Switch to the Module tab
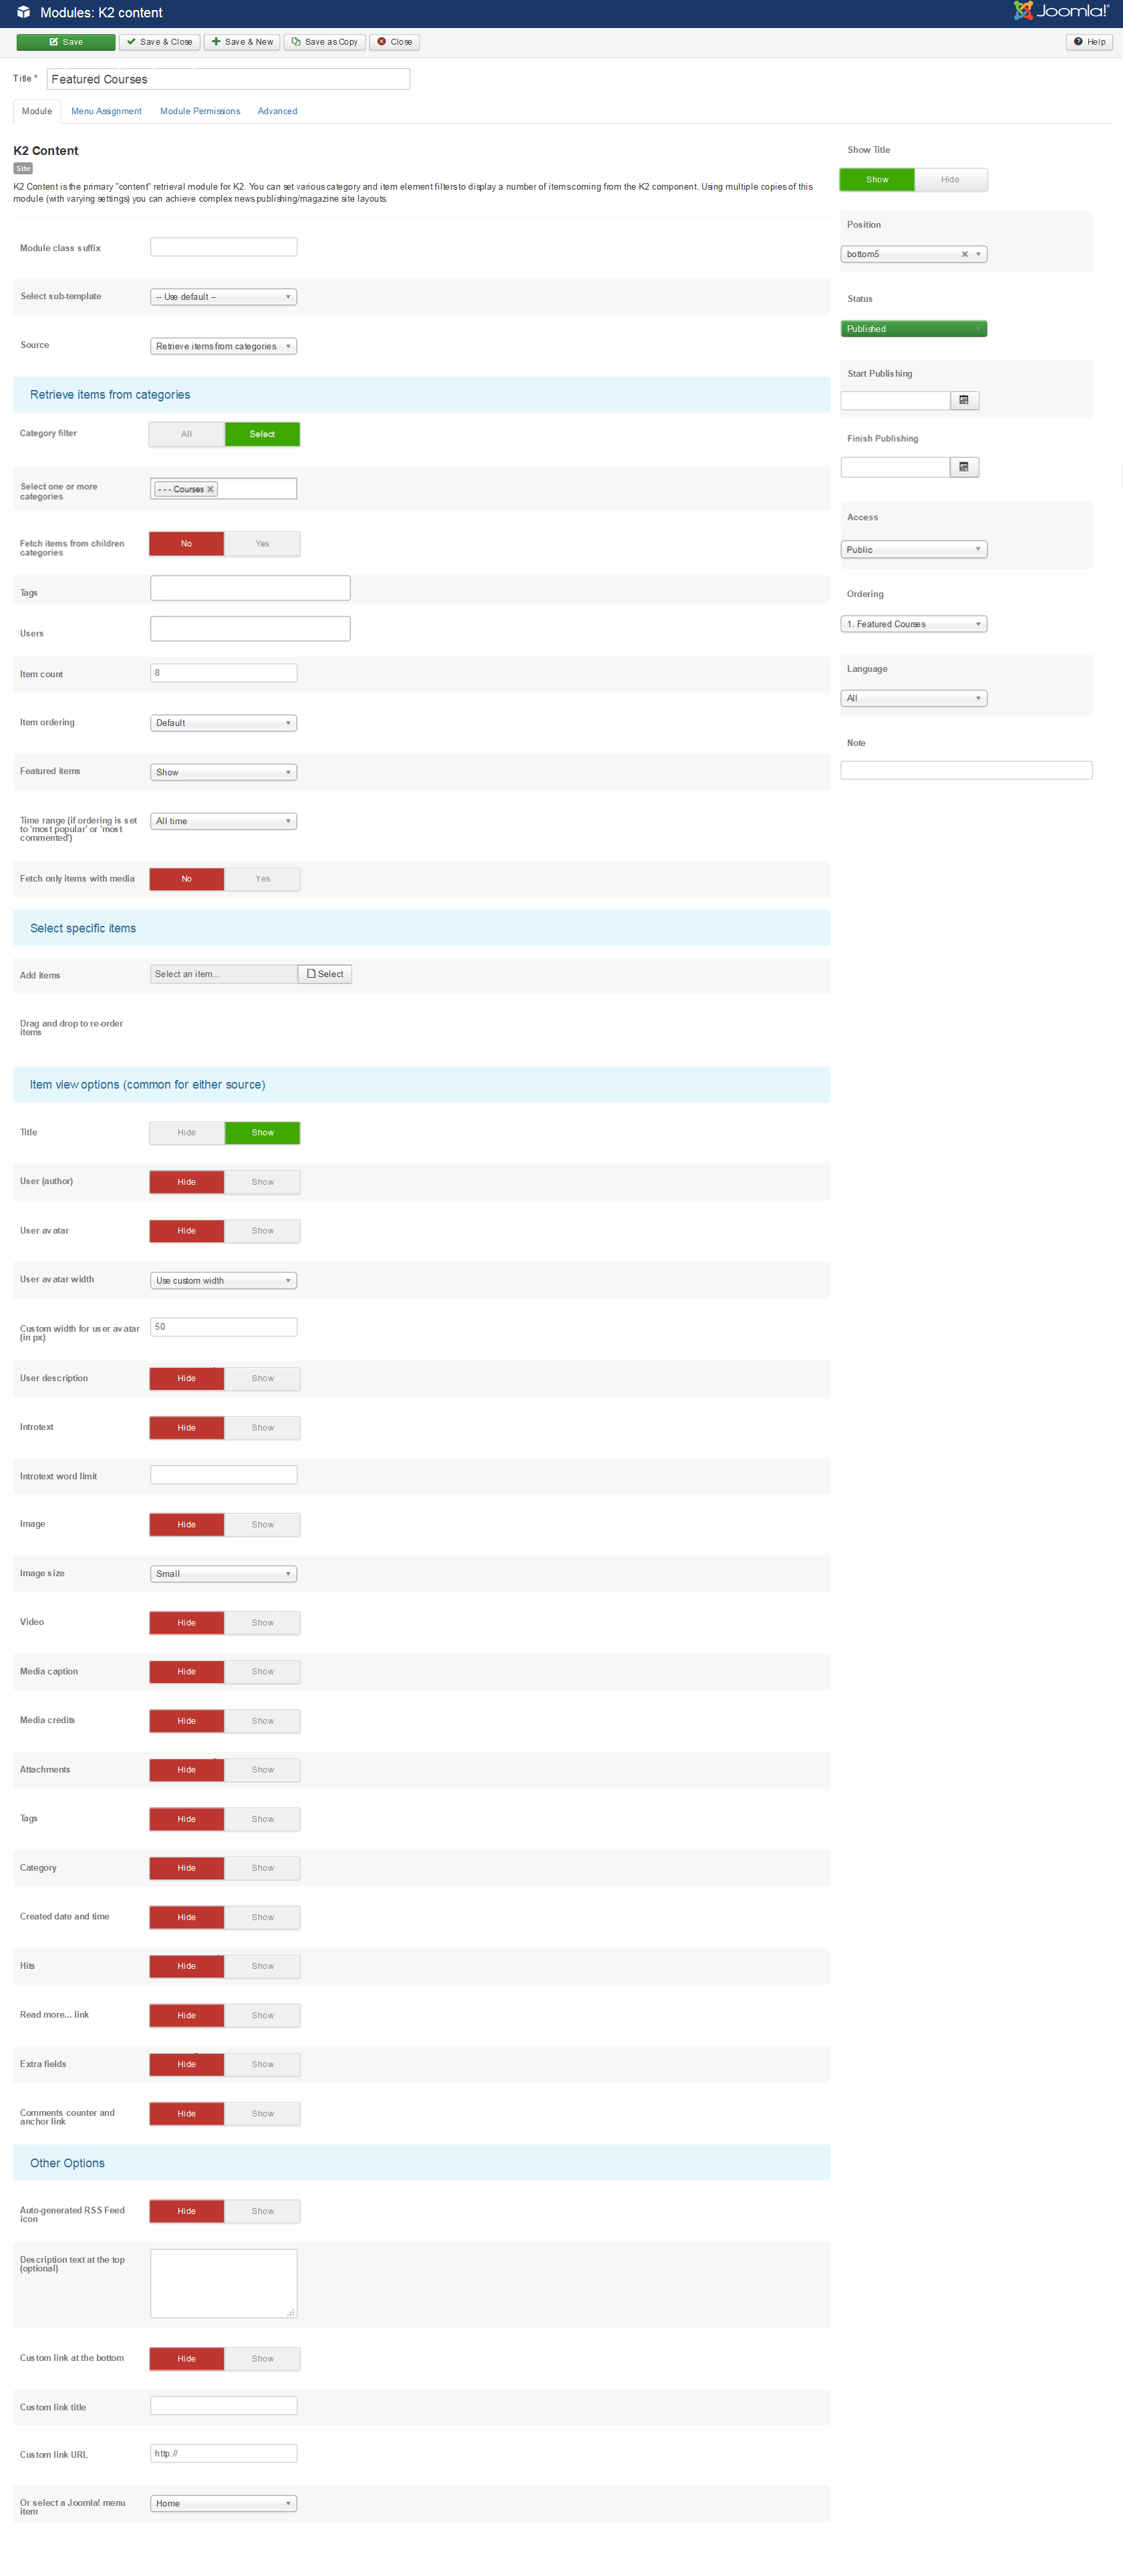The image size is (1123, 2576). click(37, 111)
